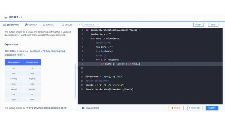The width and height of the screenshot is (225, 126).
Task: Collapse the description panel with the chevron button
Action: click(80, 25)
